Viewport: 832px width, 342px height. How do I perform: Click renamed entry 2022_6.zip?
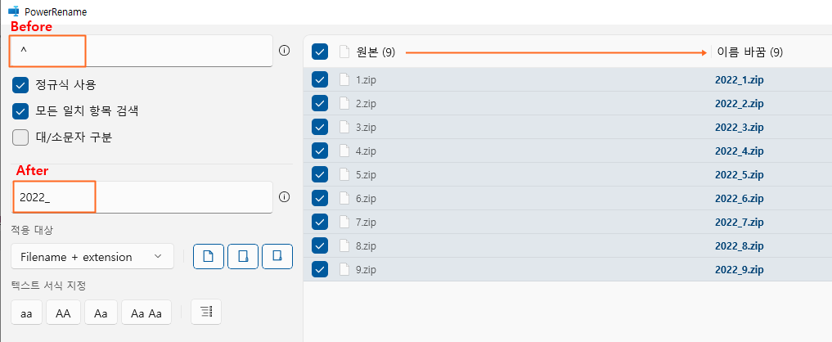pyautogui.click(x=739, y=198)
